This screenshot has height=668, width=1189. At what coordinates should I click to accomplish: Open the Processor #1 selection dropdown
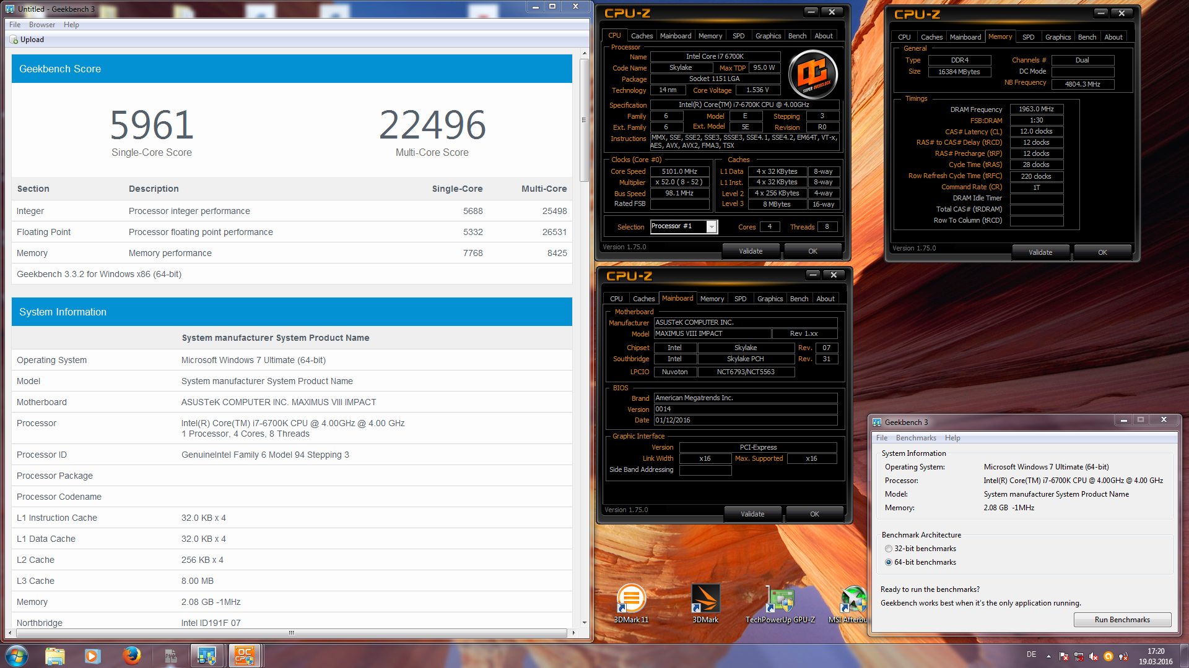tap(712, 227)
